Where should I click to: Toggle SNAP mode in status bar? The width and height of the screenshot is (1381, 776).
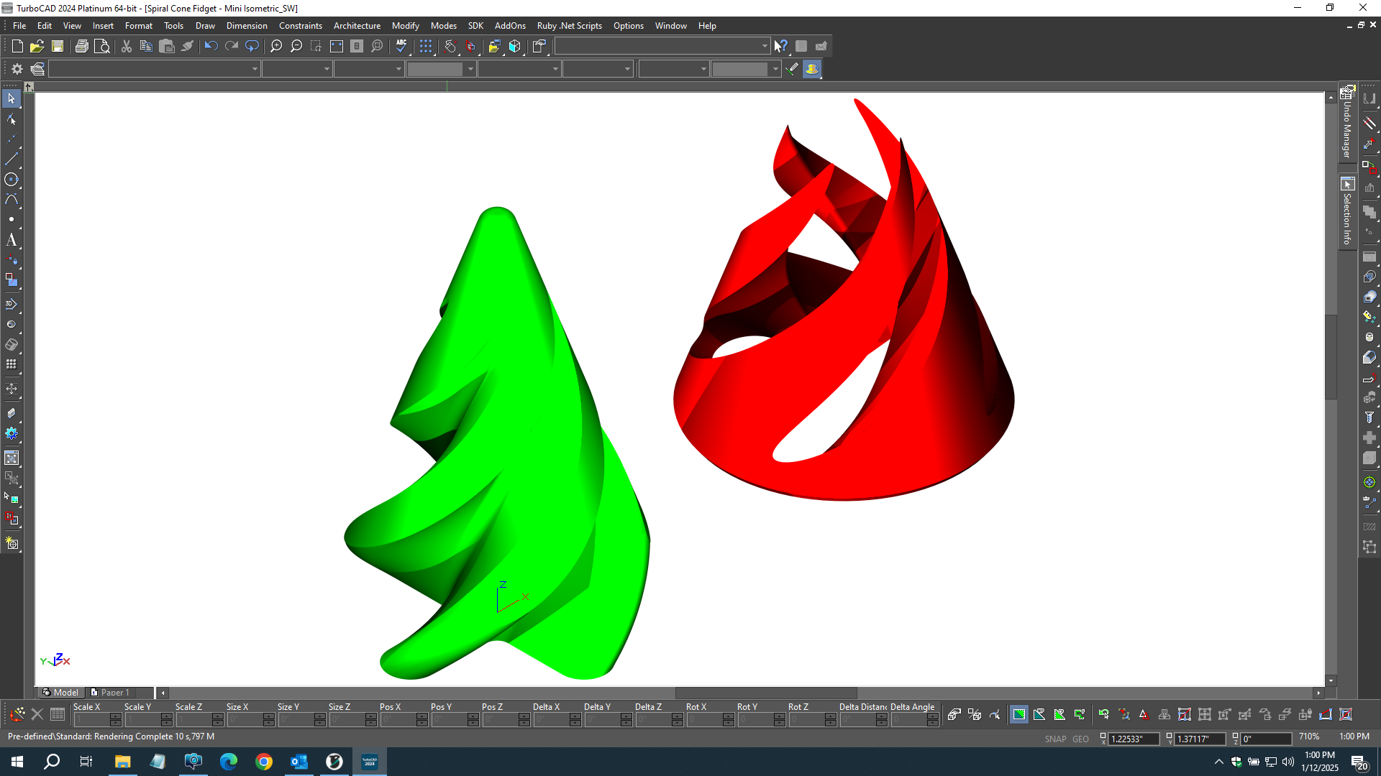point(1055,739)
